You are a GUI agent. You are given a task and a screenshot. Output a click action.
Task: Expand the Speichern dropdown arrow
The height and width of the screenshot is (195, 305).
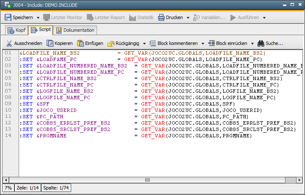click(38, 18)
